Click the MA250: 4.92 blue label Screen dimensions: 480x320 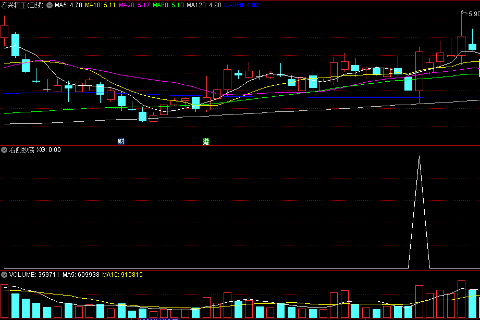pos(241,5)
